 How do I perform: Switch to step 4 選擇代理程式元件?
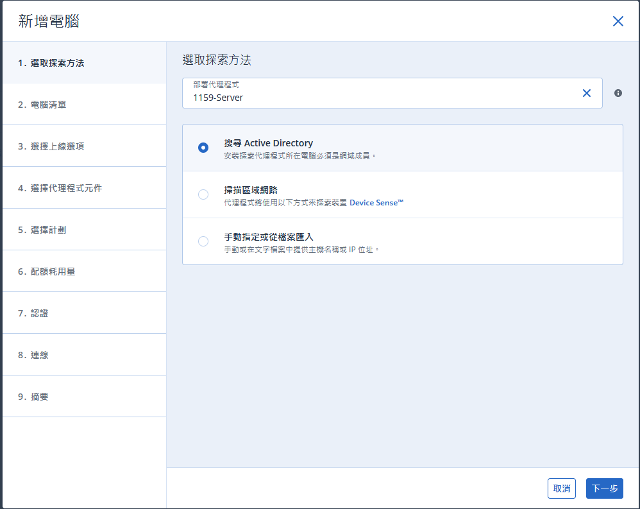point(85,188)
